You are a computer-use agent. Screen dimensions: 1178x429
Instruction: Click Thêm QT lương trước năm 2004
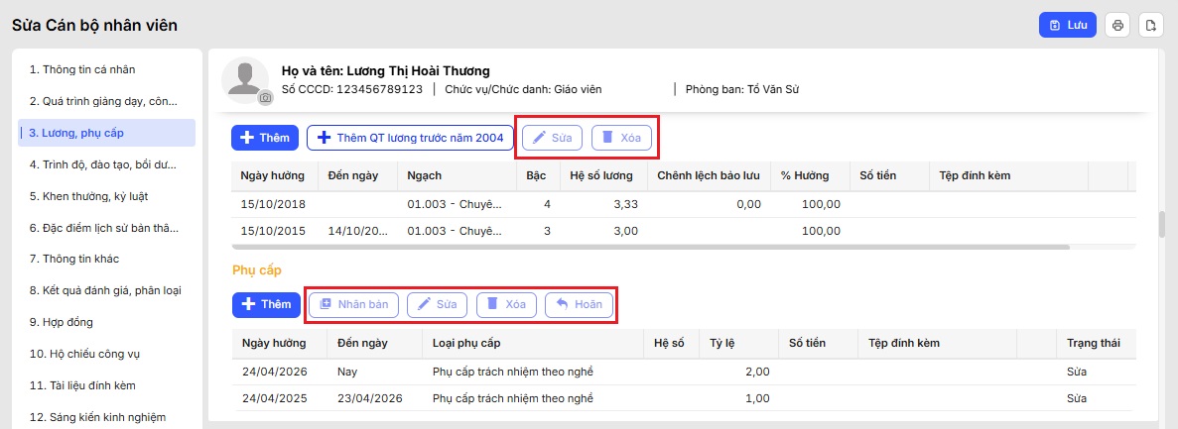pos(410,138)
